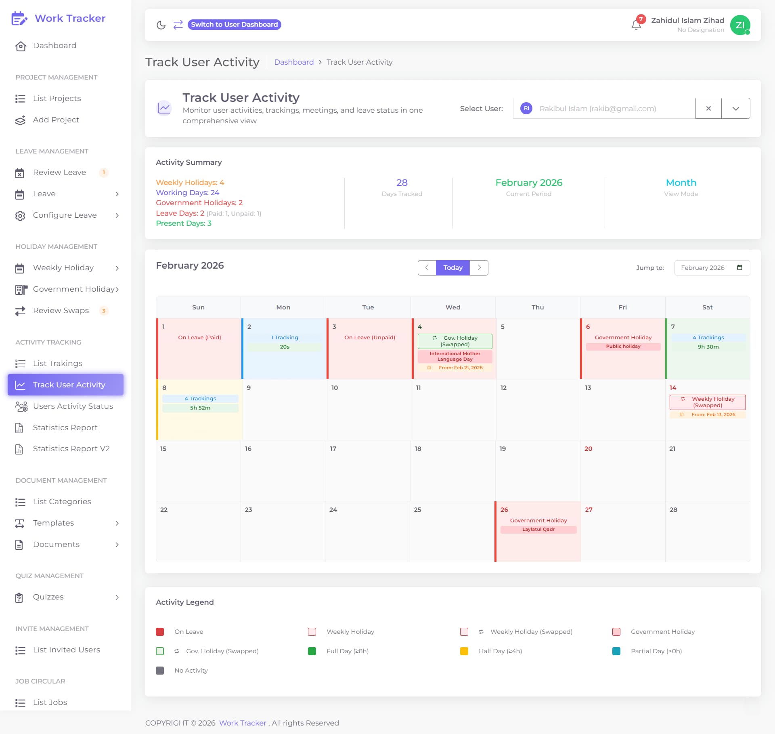
Task: Click the chart icon beside Track User Activity heading
Action: (164, 108)
